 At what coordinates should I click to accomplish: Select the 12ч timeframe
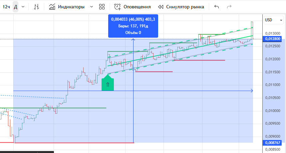pyautogui.click(x=6, y=7)
